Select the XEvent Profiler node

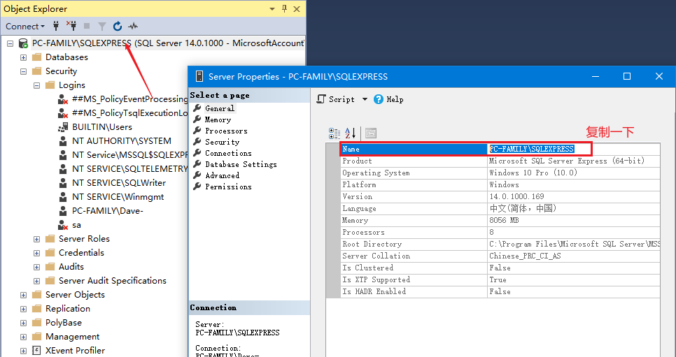(x=75, y=351)
